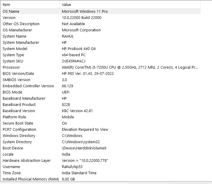Image resolution: width=212 pixels, height=184 pixels.
Task: Select the SMBIOS Version row
Action: (x=101, y=80)
